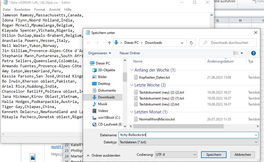Change the view layout icon

[x=236, y=53]
